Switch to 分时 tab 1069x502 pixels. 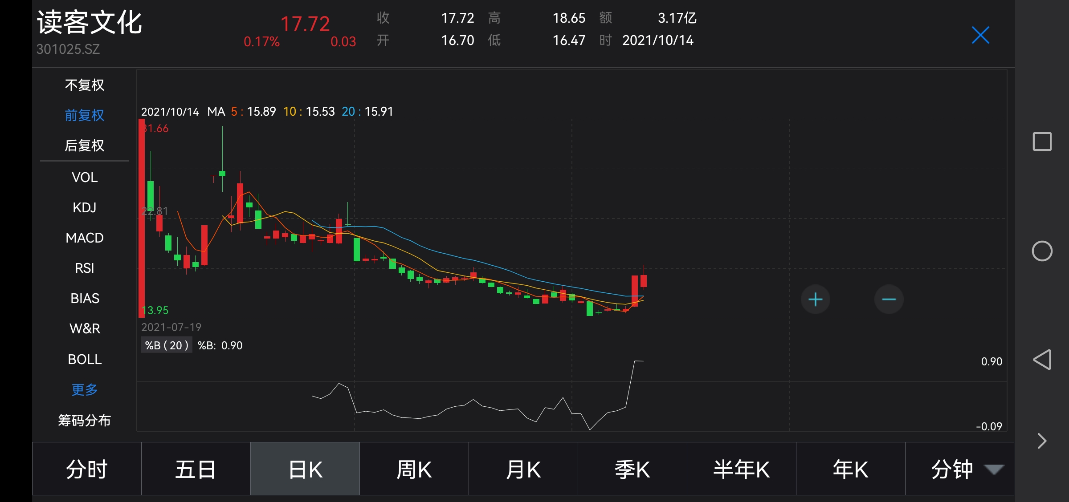point(87,469)
